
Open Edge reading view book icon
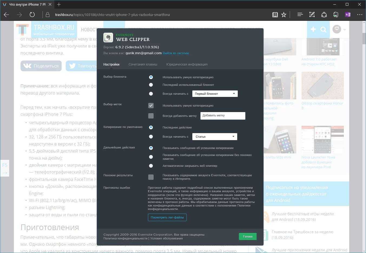coord(275,15)
